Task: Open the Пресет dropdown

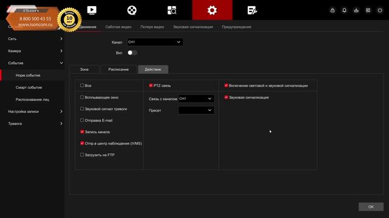Action: (196, 110)
